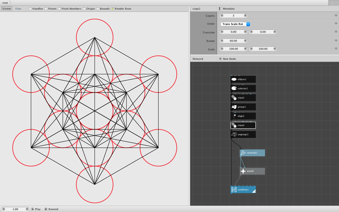Decrease the frame number
Image resolution: width=339 pixels, height=212 pixels.
coord(3,209)
